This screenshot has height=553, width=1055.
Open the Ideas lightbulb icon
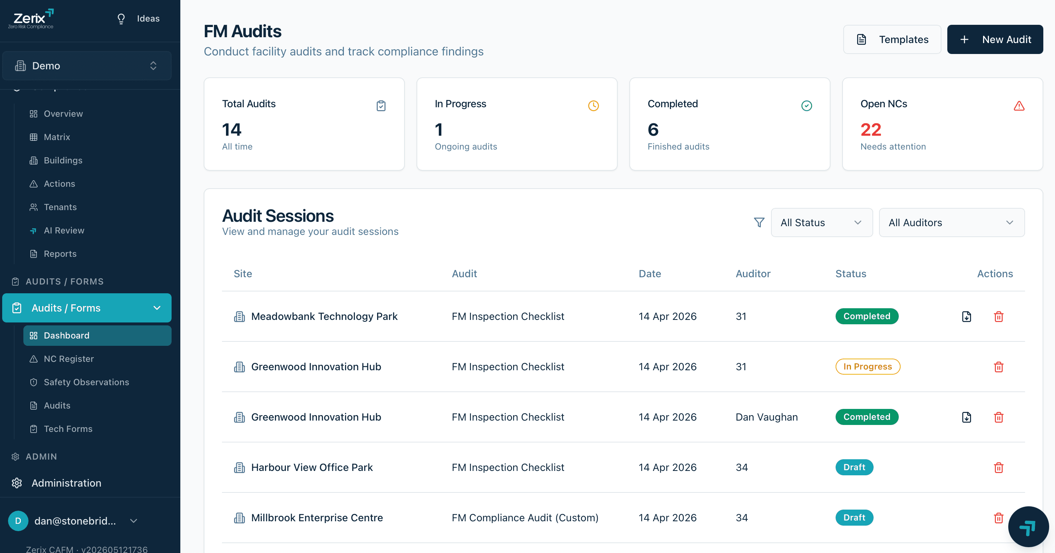pos(121,19)
